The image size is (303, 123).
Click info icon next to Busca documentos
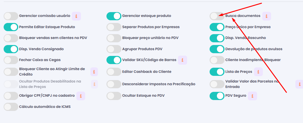pyautogui.click(x=267, y=16)
